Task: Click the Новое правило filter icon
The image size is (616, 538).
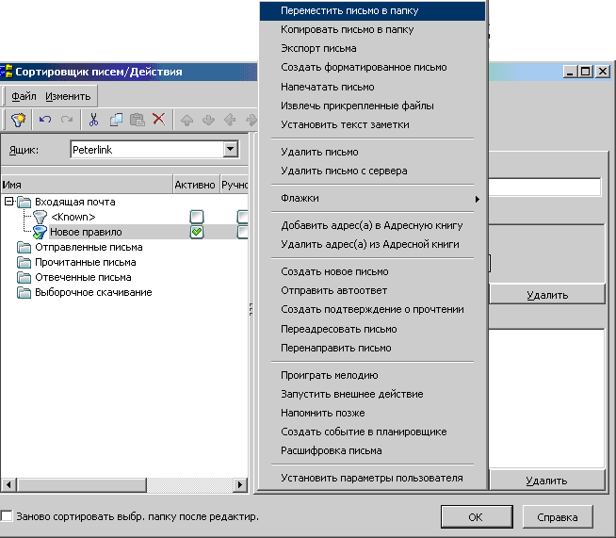Action: (x=40, y=232)
